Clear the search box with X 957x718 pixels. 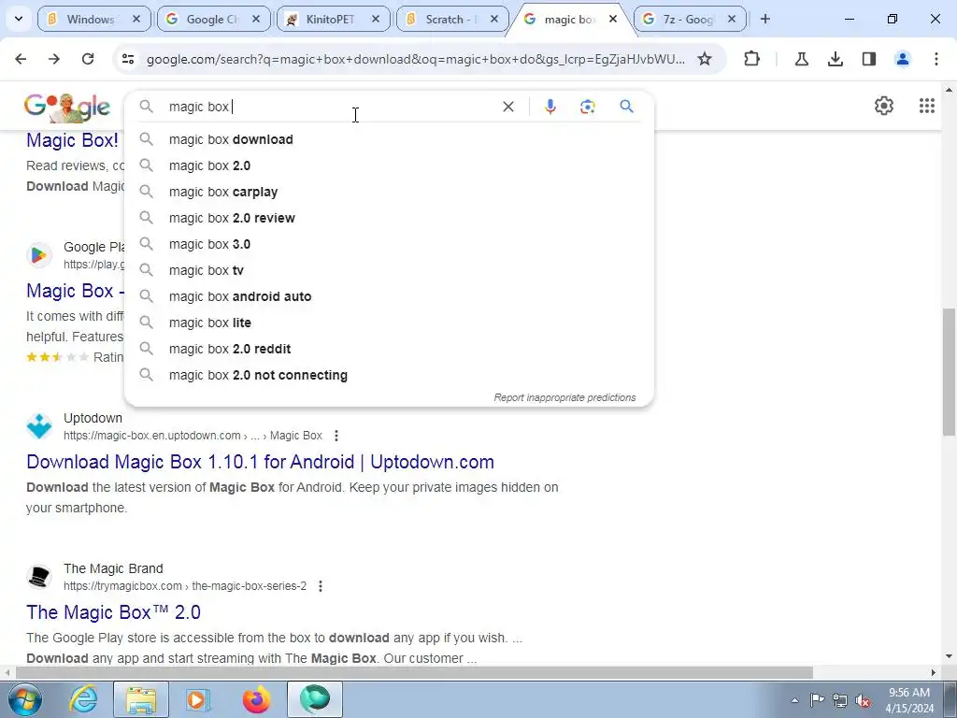(x=508, y=107)
